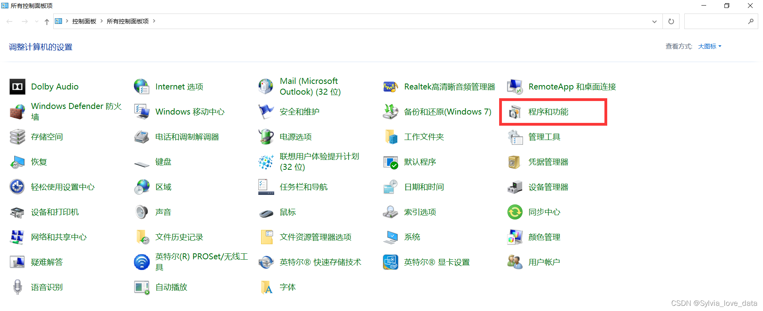Open the 设备和打印机 link

click(x=55, y=212)
